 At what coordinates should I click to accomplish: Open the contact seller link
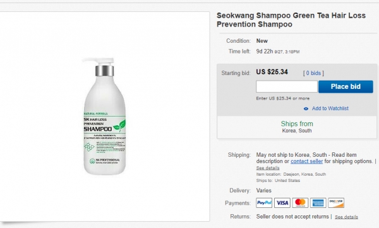(306, 161)
